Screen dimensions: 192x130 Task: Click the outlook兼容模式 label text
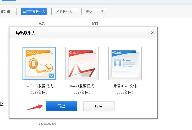point(39,86)
